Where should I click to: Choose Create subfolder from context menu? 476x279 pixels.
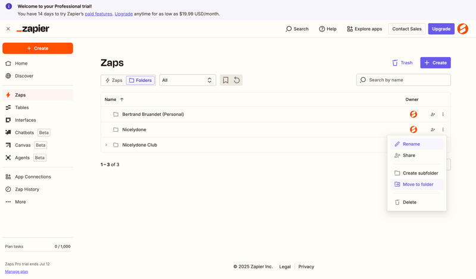point(417,173)
